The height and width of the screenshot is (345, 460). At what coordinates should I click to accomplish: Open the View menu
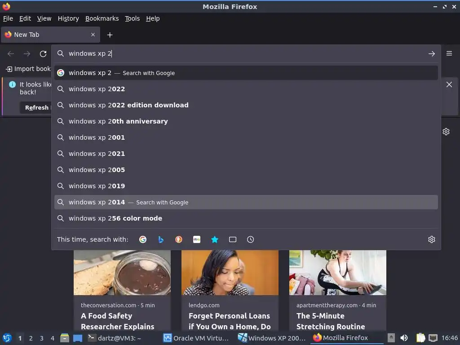pos(44,18)
